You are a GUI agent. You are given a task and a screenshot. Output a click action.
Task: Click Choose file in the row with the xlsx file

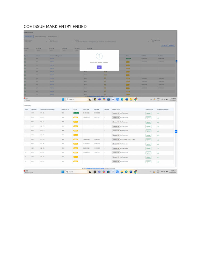[116, 140]
